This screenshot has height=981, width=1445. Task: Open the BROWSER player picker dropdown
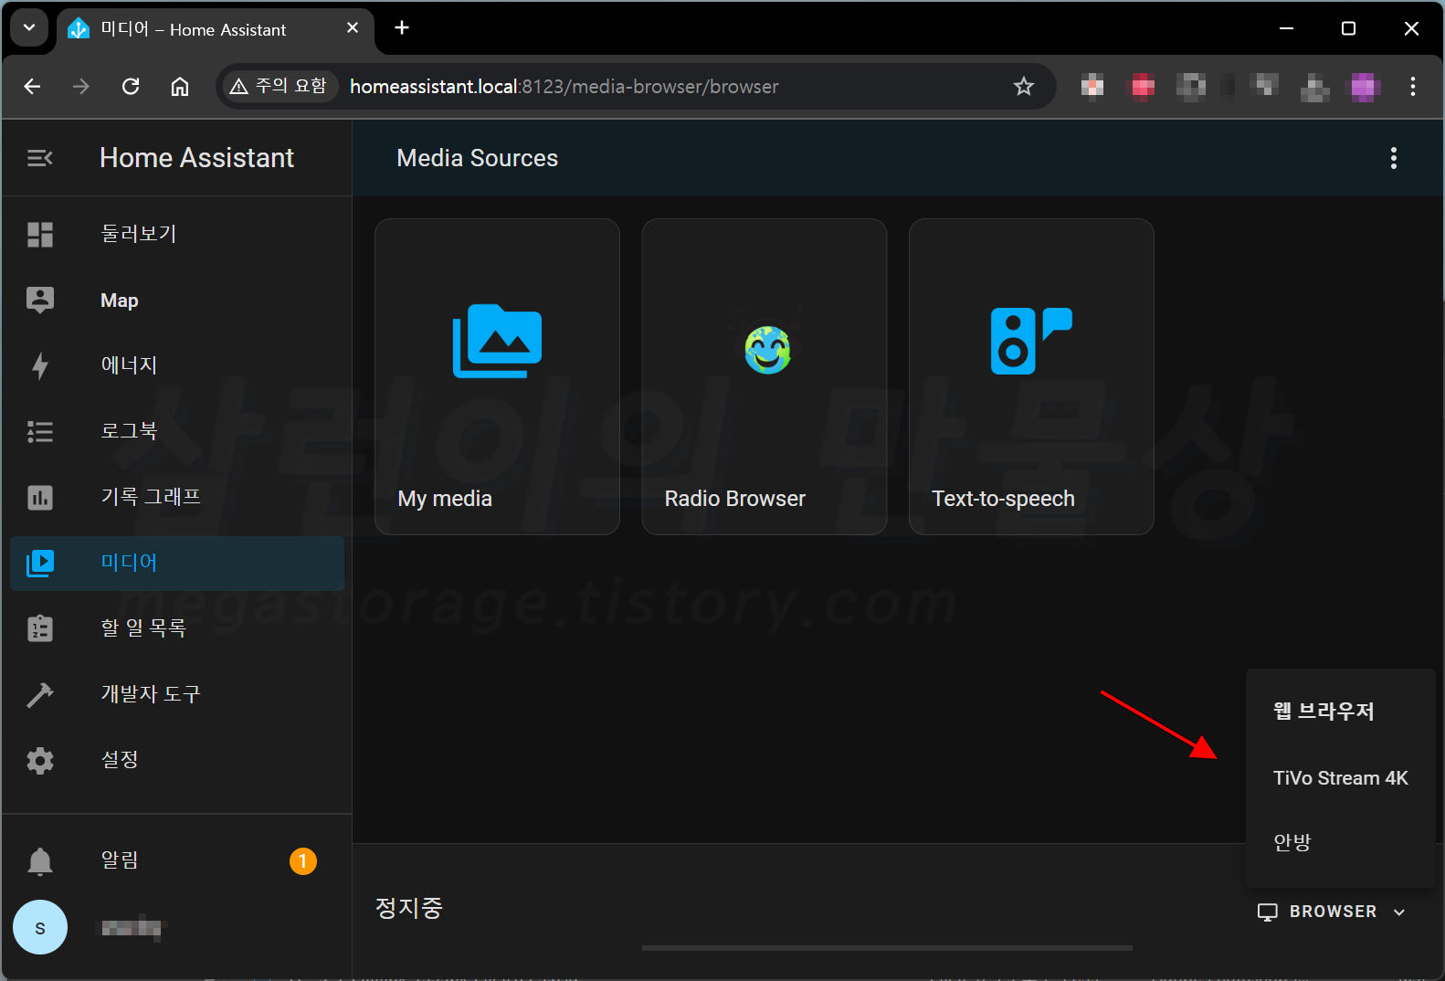click(1332, 912)
